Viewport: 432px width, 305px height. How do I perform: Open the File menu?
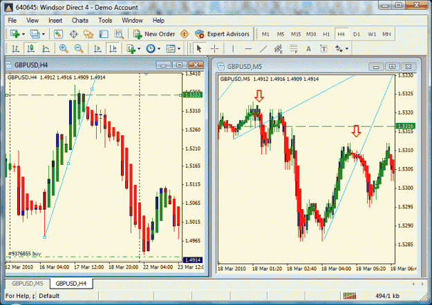click(12, 20)
